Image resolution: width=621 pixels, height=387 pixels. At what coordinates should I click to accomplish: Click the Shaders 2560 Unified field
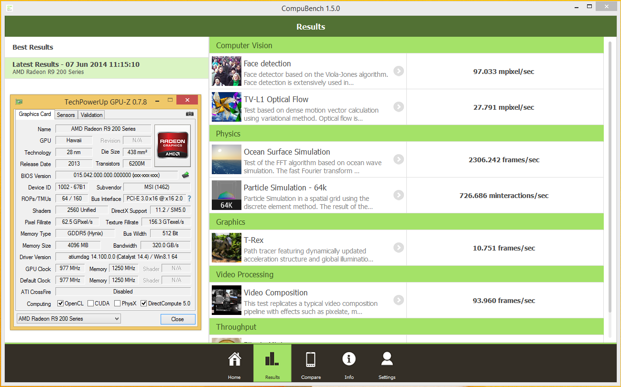(82, 210)
